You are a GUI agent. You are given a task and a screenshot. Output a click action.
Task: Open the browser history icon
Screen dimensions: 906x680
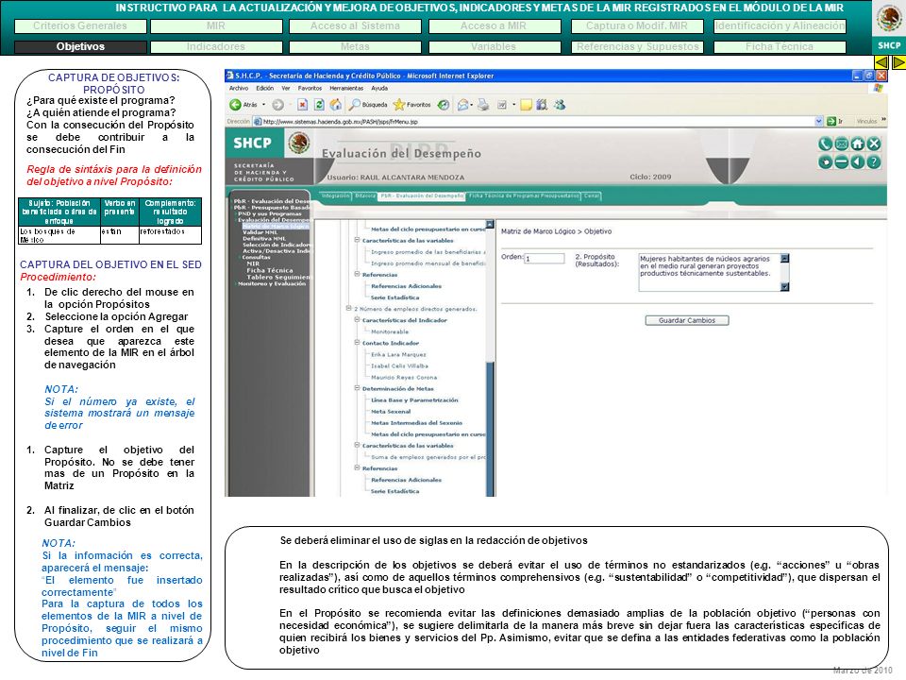tap(444, 105)
